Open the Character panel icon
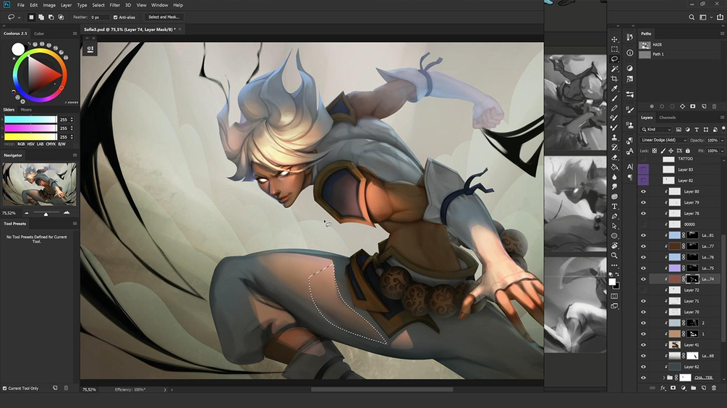The image size is (727, 408). point(629,167)
